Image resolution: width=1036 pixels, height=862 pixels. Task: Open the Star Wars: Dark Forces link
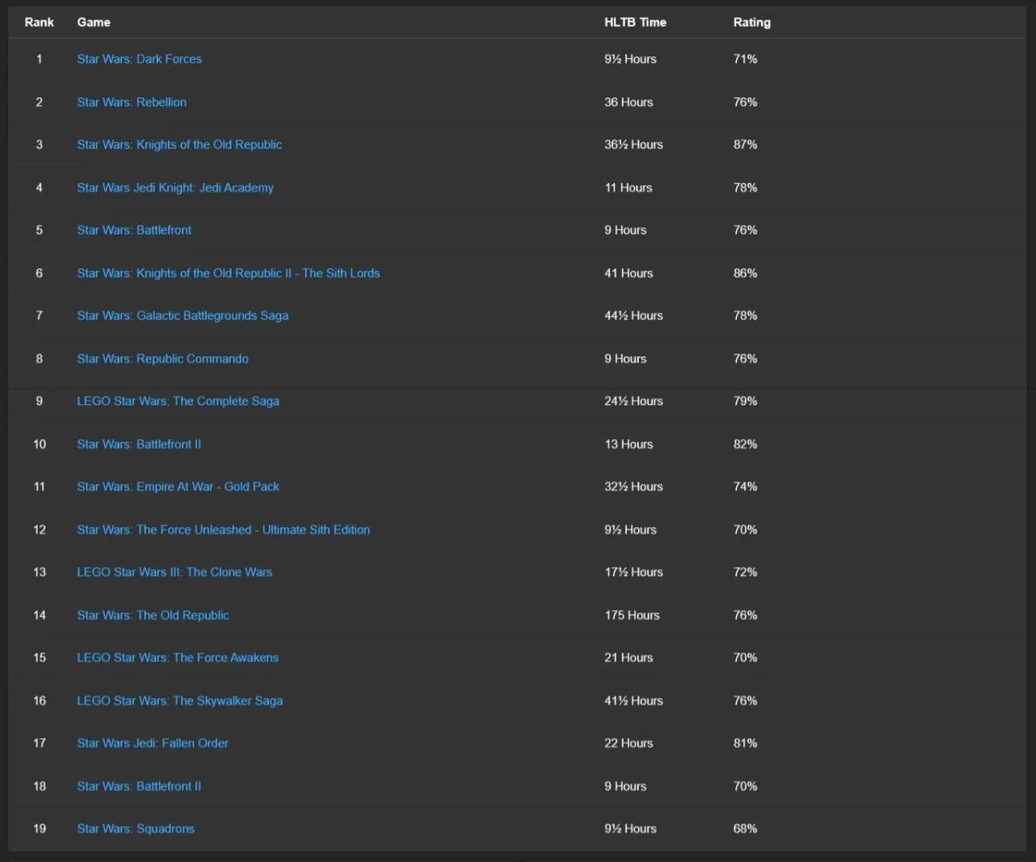tap(139, 59)
